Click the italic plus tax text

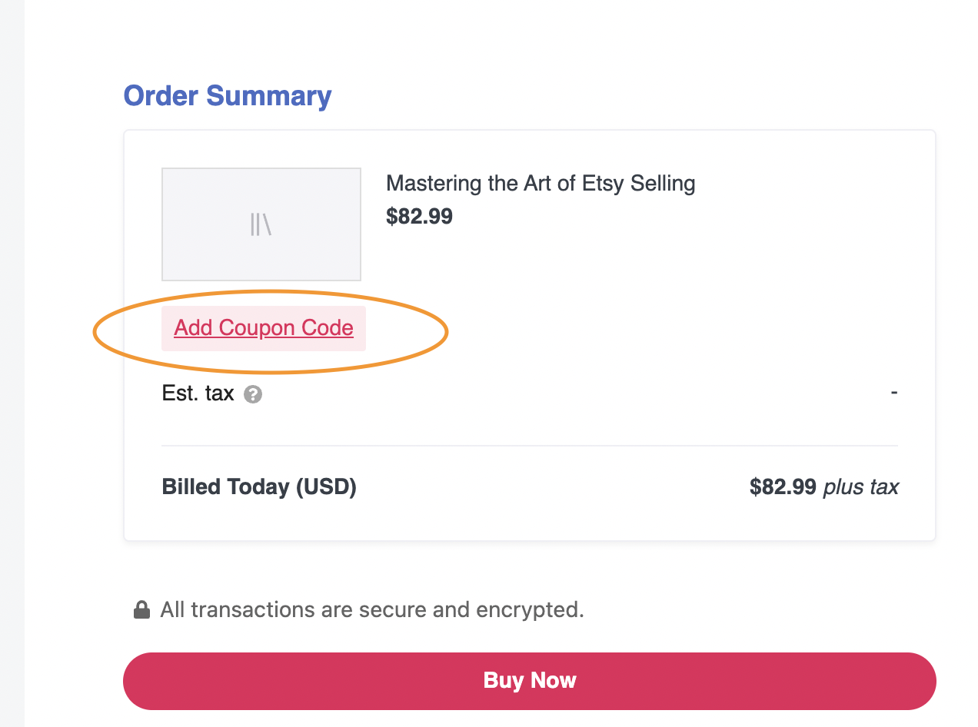pyautogui.click(x=860, y=487)
